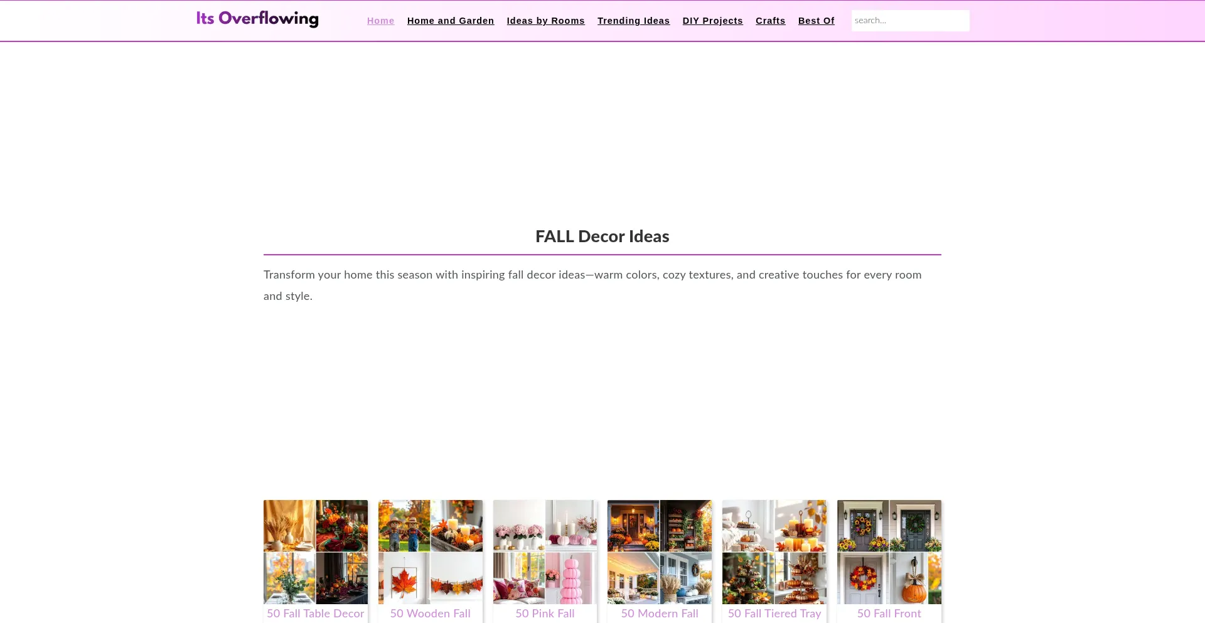Viewport: 1205px width, 623px height.
Task: Select Ideas by Rooms in navigation
Action: [546, 21]
